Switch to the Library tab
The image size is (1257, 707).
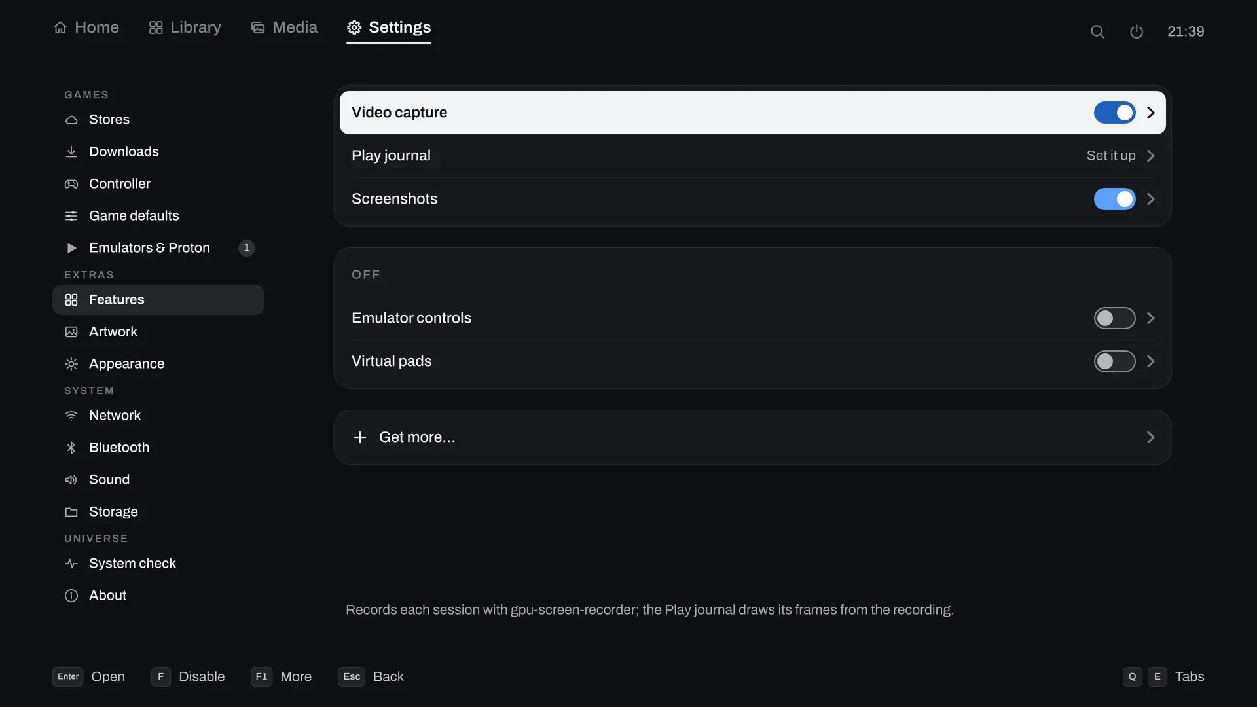[185, 27]
